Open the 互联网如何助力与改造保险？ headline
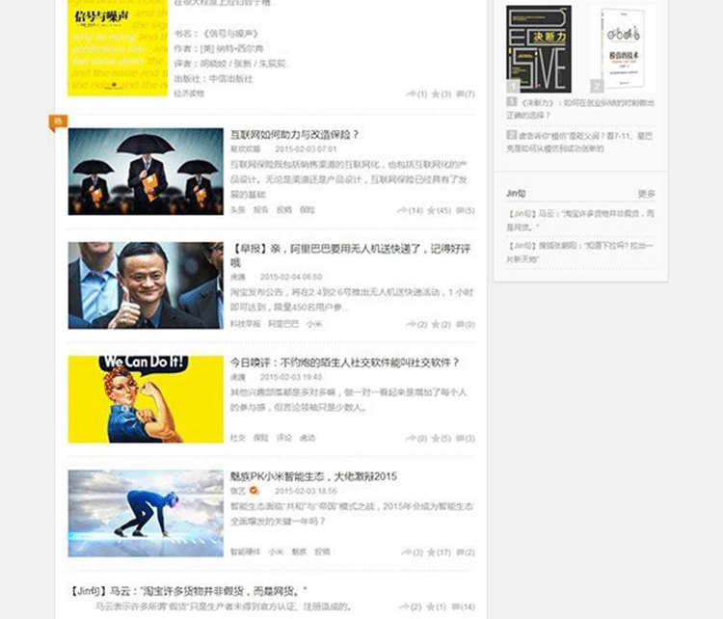Image resolution: width=723 pixels, height=619 pixels. 295,135
